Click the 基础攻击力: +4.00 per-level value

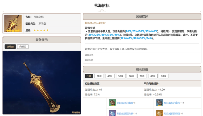[x=154, y=90]
